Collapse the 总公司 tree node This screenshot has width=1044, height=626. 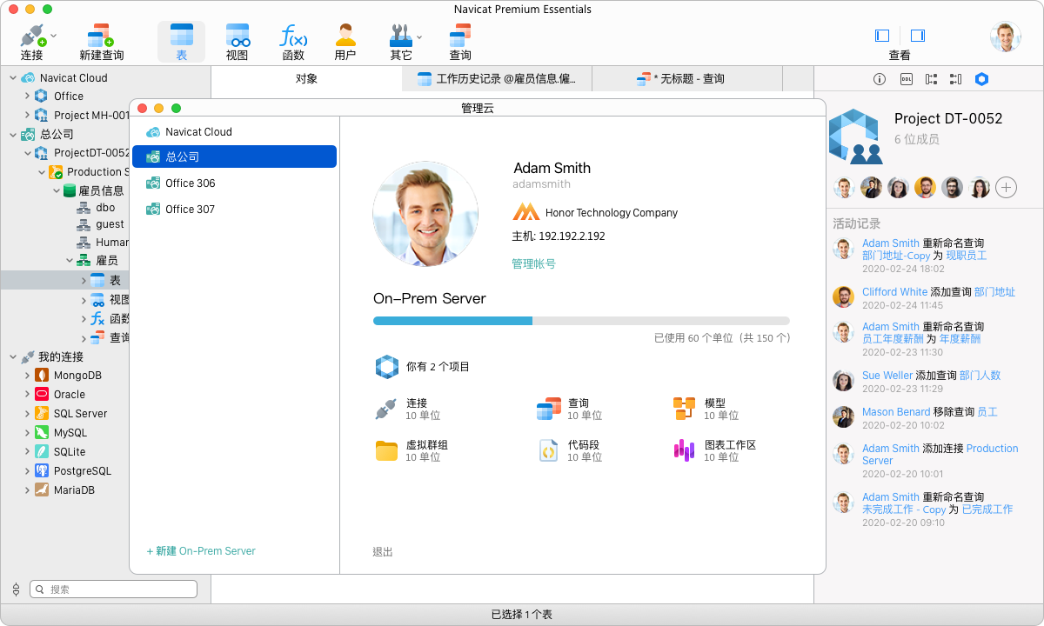tap(13, 135)
